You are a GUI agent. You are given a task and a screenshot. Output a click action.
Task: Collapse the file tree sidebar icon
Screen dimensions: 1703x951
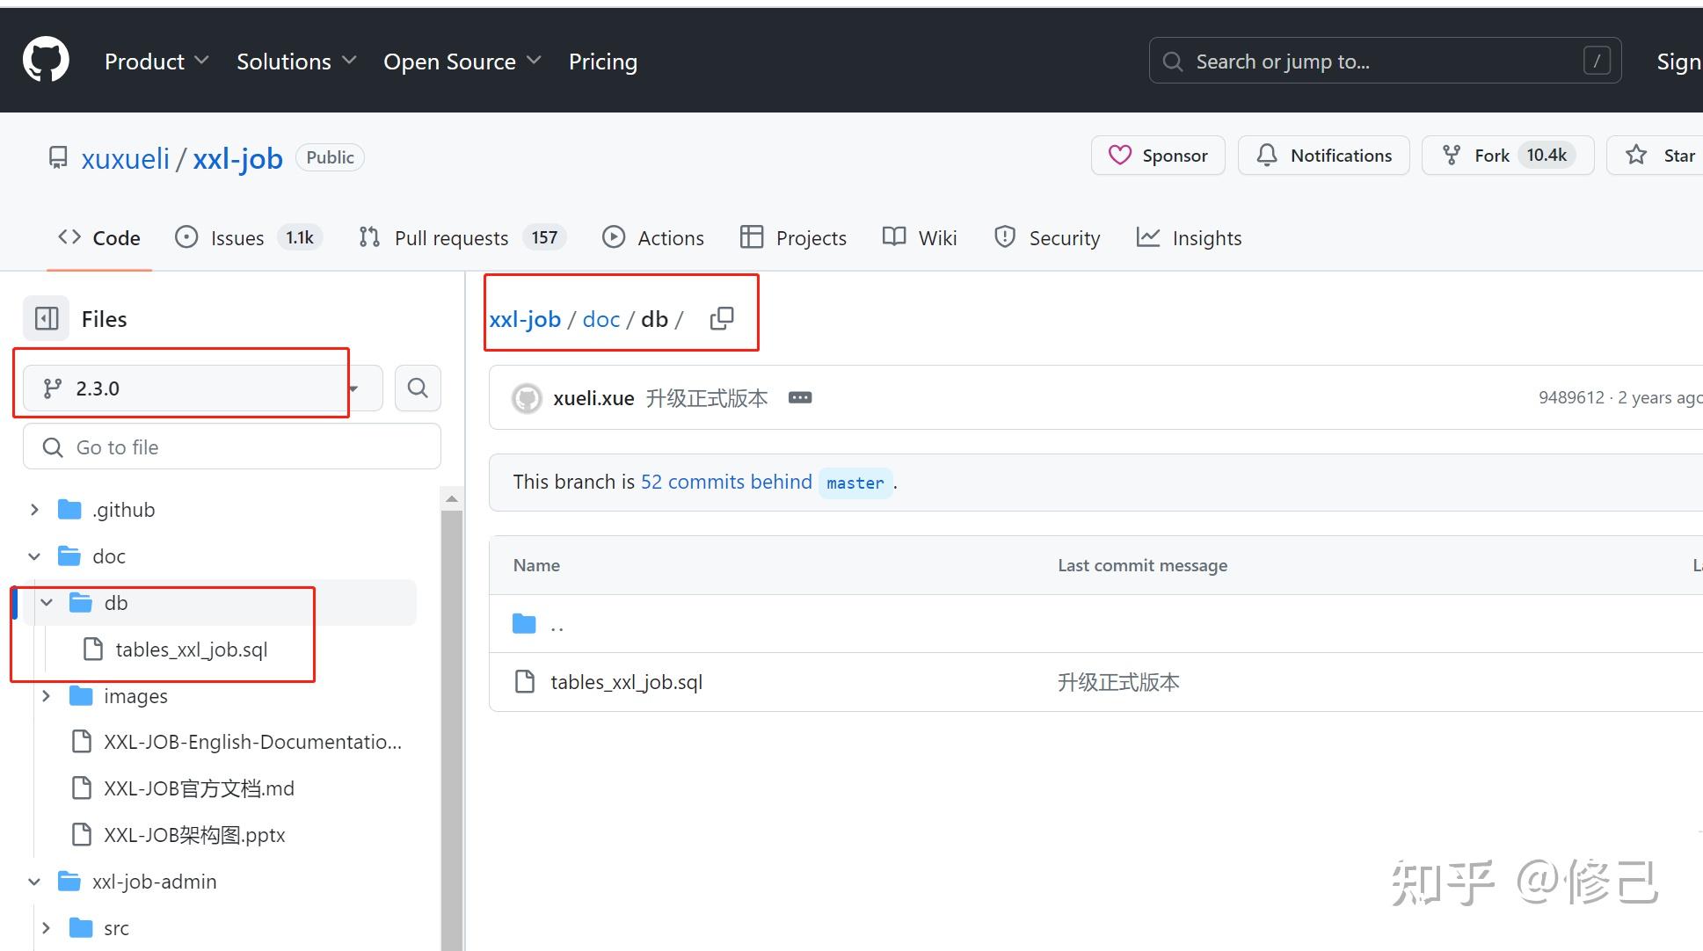(x=46, y=318)
